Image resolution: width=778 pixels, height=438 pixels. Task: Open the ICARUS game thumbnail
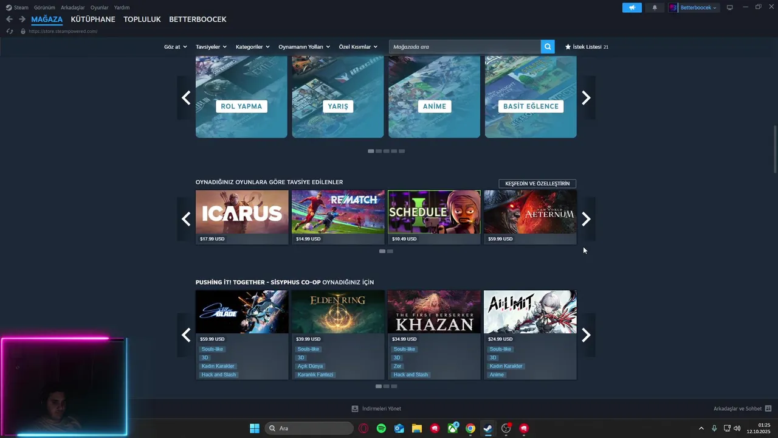[x=242, y=212]
